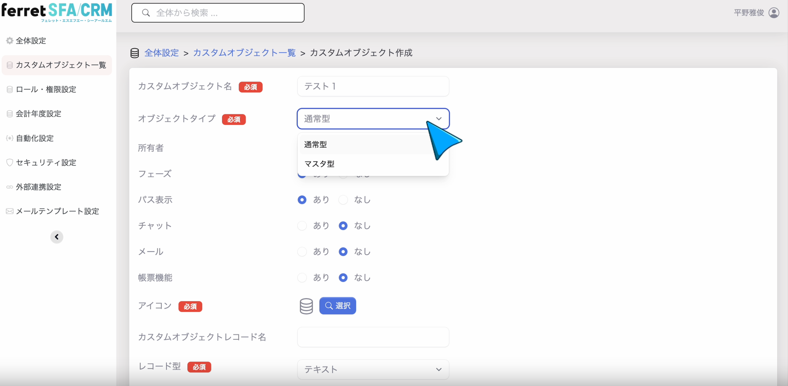Viewport: 788px width, 386px height.
Task: Select あり for 帳票機能
Action: point(302,278)
